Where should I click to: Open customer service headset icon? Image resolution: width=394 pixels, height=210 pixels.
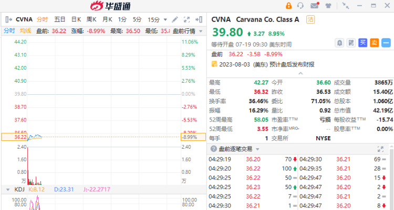click(x=300, y=6)
